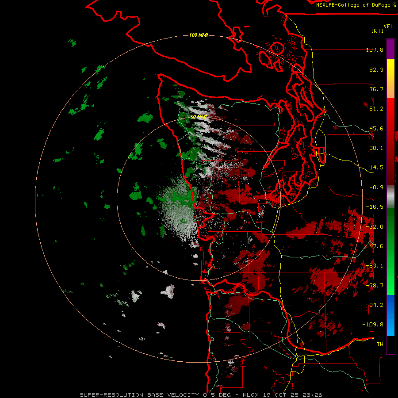Pick the green segment of the color bar

[x=390, y=251]
